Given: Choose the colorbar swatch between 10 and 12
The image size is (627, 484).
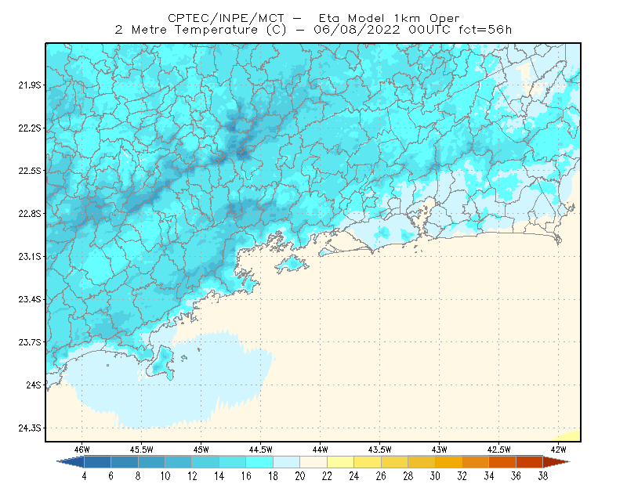Looking at the screenshot, I should click(179, 461).
